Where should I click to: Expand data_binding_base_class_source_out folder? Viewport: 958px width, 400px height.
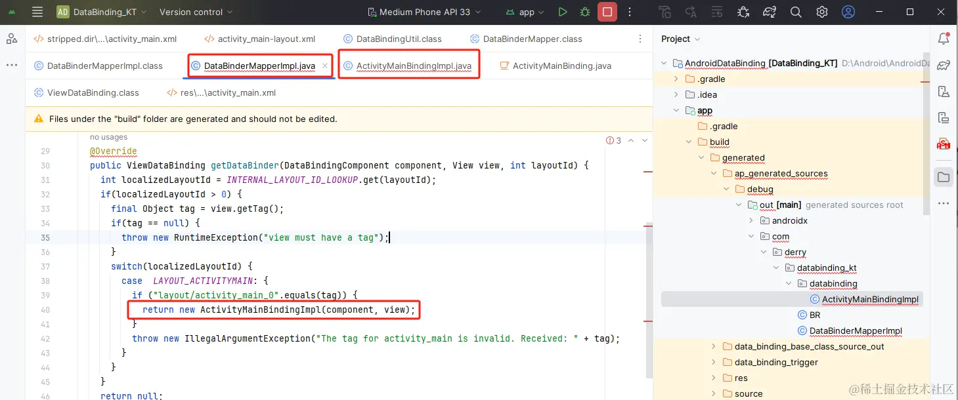(714, 346)
